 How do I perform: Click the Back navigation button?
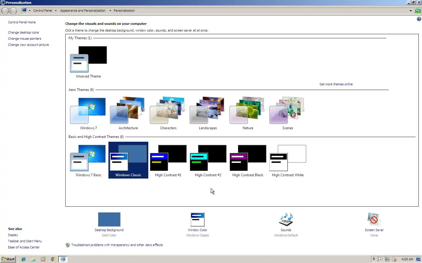5,11
